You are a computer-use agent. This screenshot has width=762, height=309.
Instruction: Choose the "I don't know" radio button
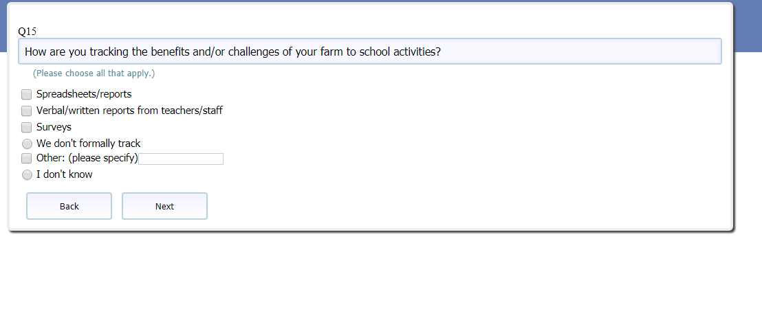[x=27, y=175]
